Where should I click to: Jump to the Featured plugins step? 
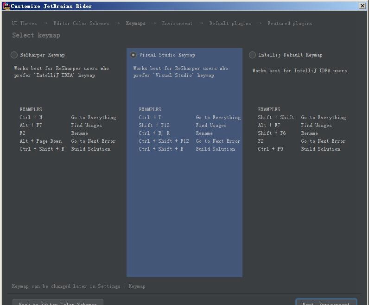290,23
